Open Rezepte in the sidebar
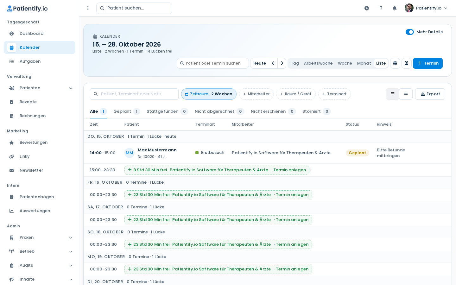 pos(40,102)
